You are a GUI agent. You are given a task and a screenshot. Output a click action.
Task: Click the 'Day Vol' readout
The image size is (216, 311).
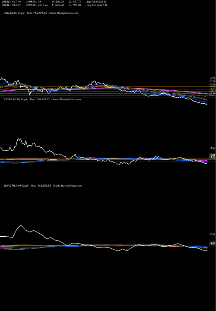(x=97, y=5)
